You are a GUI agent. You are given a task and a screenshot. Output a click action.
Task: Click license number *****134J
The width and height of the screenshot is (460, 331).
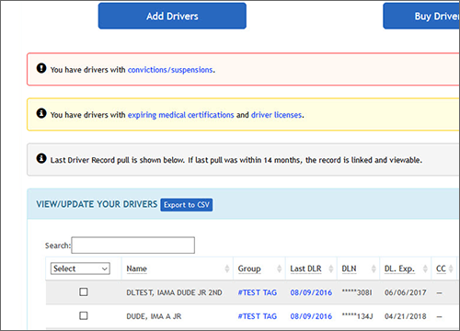pos(357,316)
